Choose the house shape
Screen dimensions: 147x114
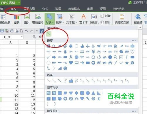110,63
